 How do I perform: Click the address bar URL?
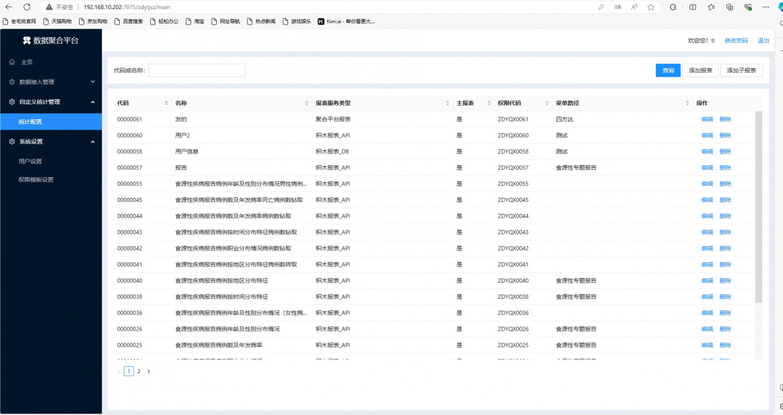coord(127,7)
